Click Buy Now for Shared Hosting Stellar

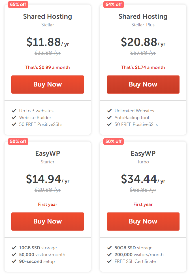pos(48,85)
